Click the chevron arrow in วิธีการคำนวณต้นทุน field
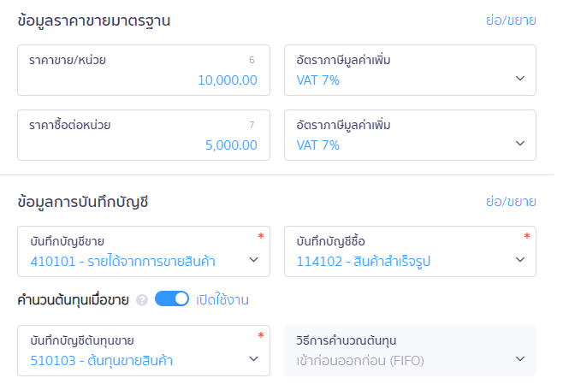The width and height of the screenshot is (563, 384). (x=520, y=359)
